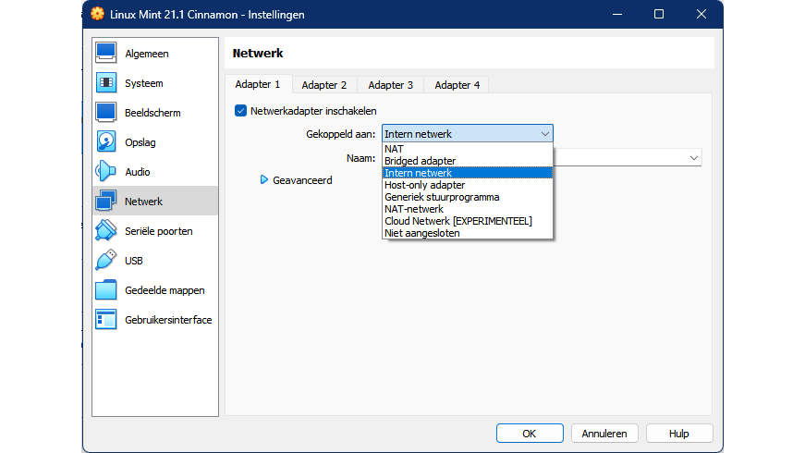This screenshot has width=805, height=453.
Task: Switch to the Adapter 2 tab
Action: tap(324, 85)
